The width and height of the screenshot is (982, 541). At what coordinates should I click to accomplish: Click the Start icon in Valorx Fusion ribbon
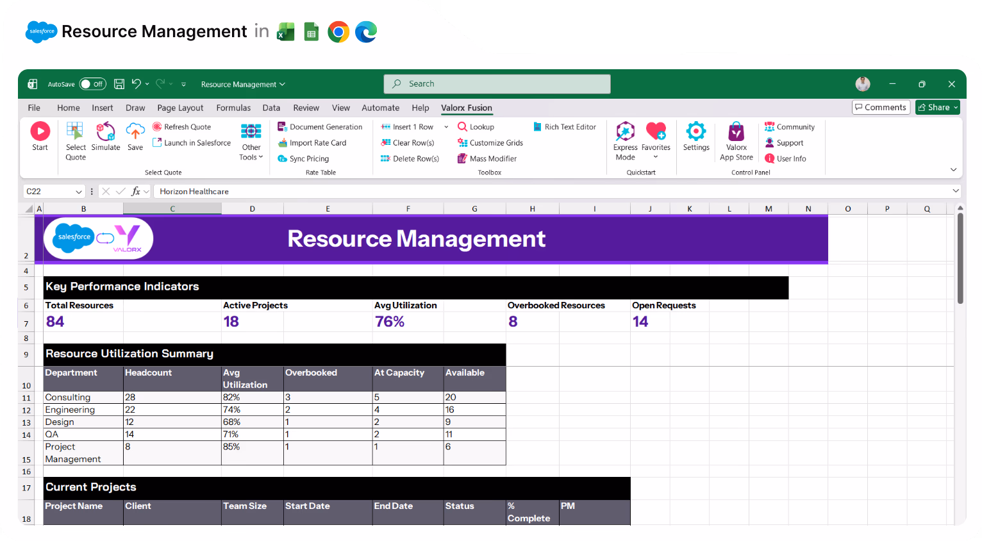(40, 137)
